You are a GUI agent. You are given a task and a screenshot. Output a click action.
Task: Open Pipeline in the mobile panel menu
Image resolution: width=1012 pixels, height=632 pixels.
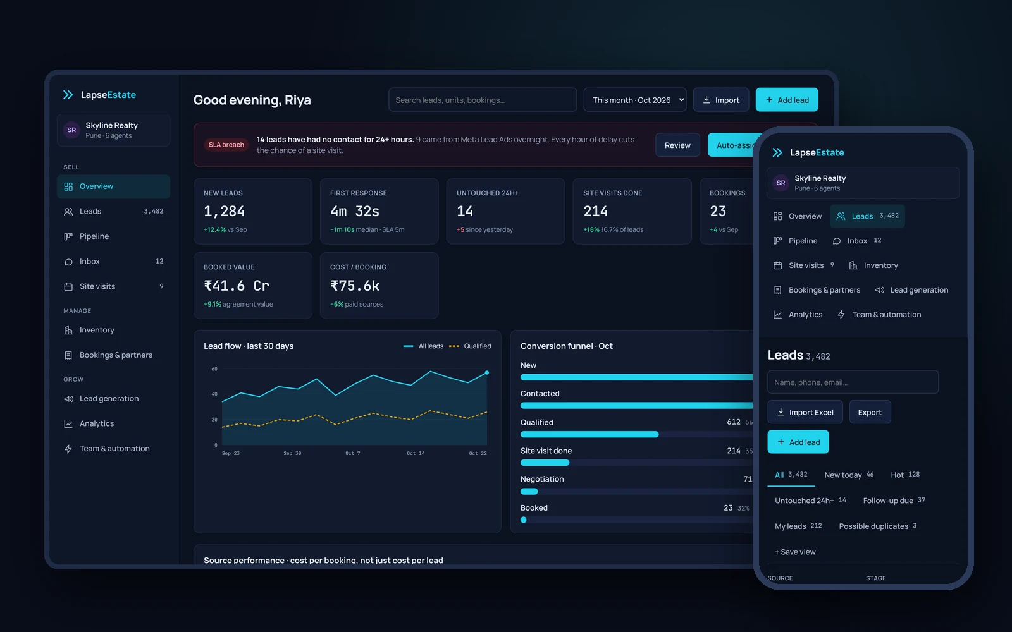[x=796, y=241]
